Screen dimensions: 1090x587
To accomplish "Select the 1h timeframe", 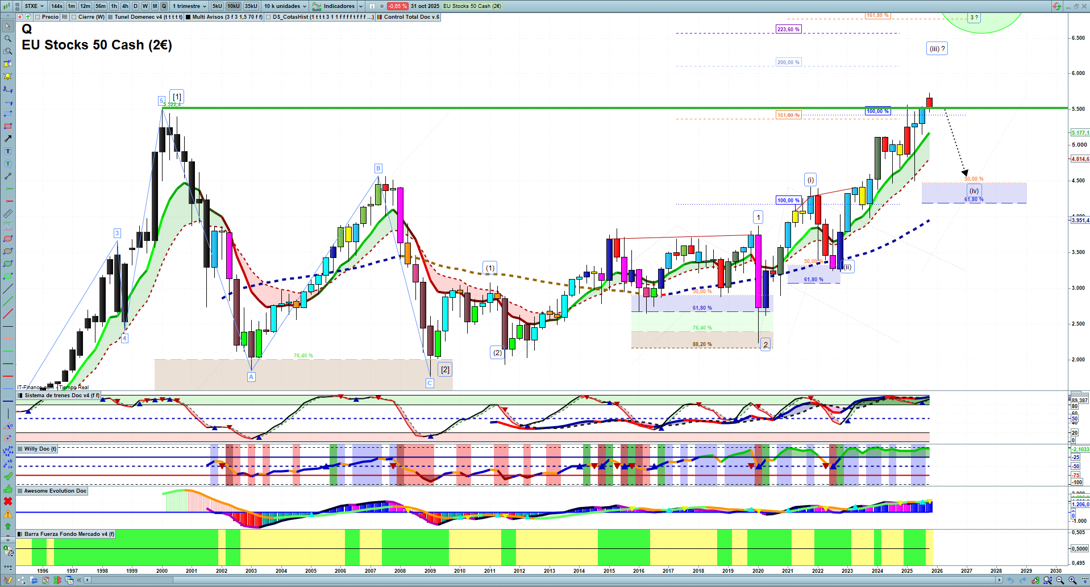I will pyautogui.click(x=114, y=6).
